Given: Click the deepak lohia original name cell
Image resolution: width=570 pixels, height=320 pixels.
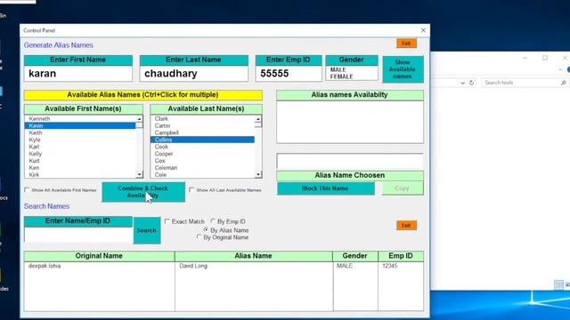Looking at the screenshot, I should pos(45,266).
